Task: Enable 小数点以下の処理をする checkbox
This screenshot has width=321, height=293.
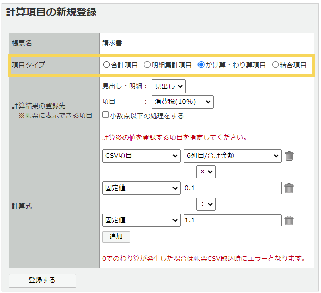Action: (106, 115)
